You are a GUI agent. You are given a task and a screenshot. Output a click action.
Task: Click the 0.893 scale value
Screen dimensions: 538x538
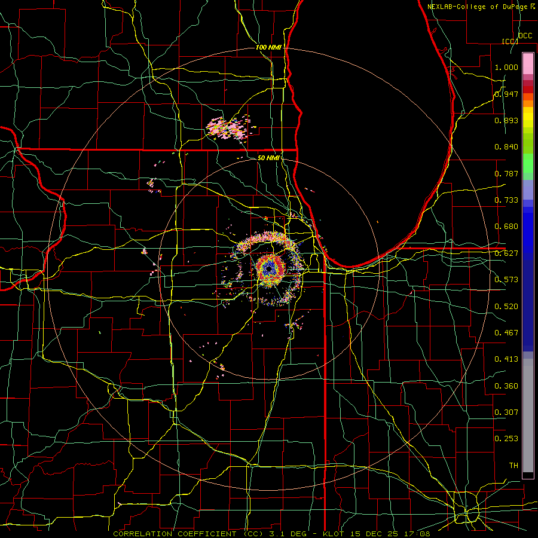pos(506,120)
